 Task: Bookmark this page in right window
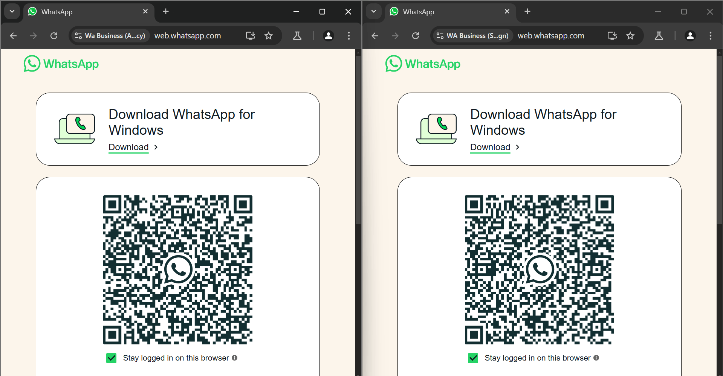[x=630, y=36]
